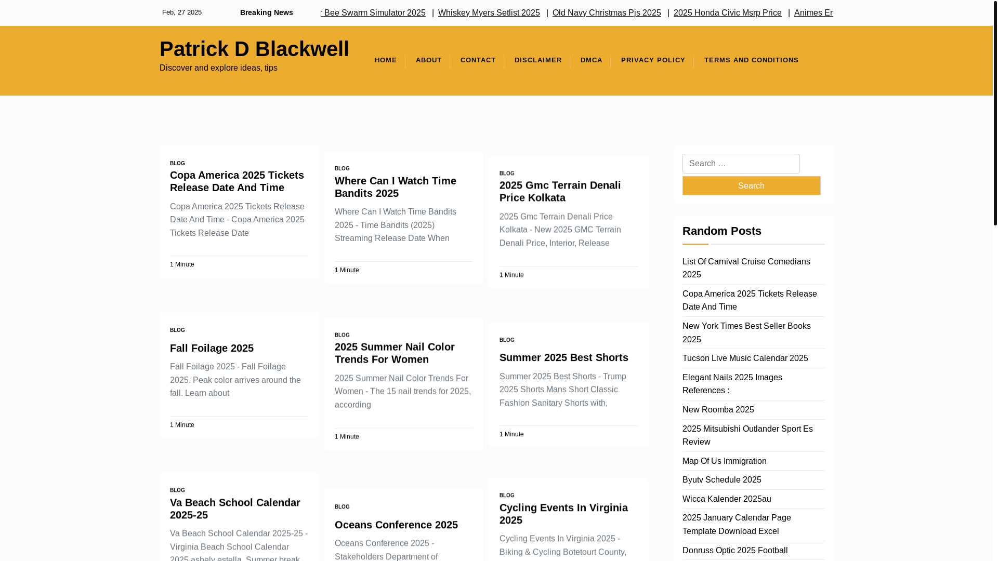Click BLOG category above Time Bandits article
Screen dimensions: 998x561
pos(342,169)
